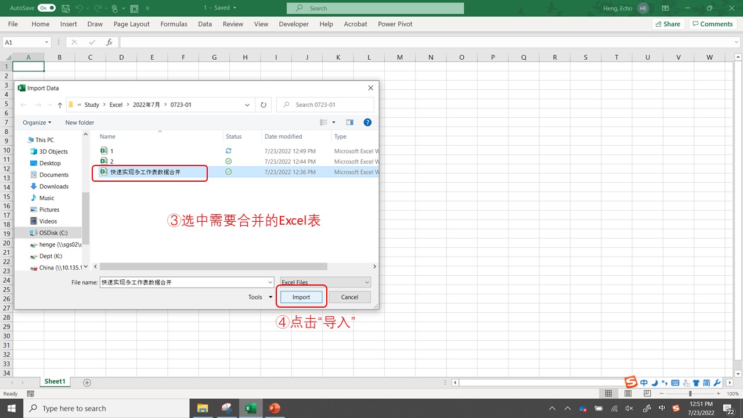The width and height of the screenshot is (743, 418).
Task: Sort by the Date modified column header
Action: (283, 137)
